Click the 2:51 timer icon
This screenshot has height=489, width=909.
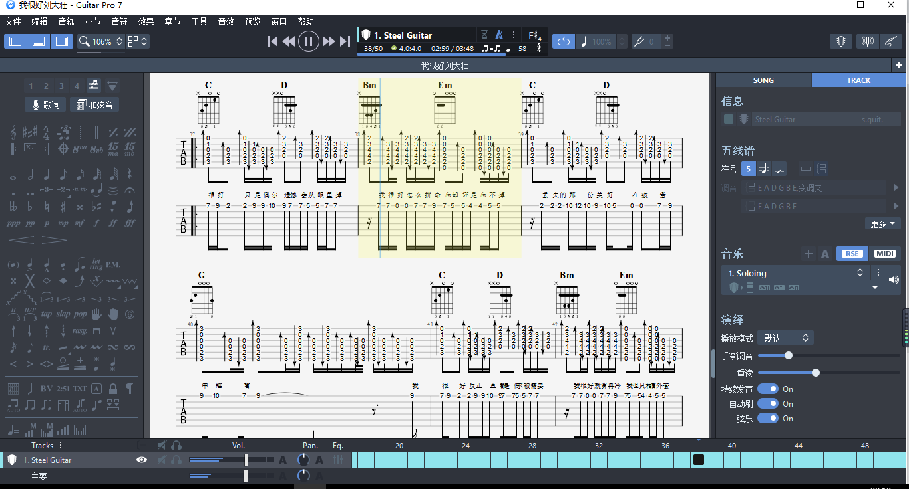[x=63, y=389]
